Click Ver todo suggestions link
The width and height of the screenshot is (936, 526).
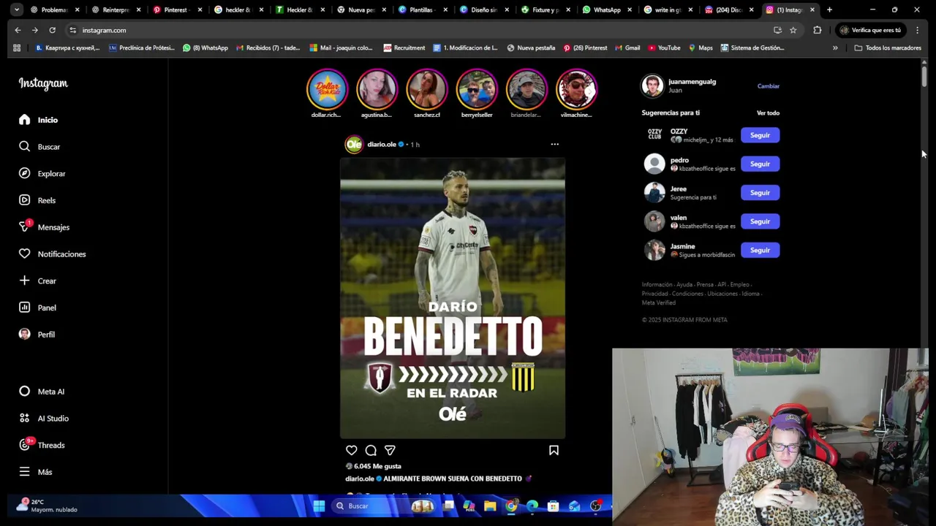click(x=768, y=113)
